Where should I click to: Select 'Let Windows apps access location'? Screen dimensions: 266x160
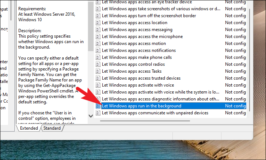point(135,23)
